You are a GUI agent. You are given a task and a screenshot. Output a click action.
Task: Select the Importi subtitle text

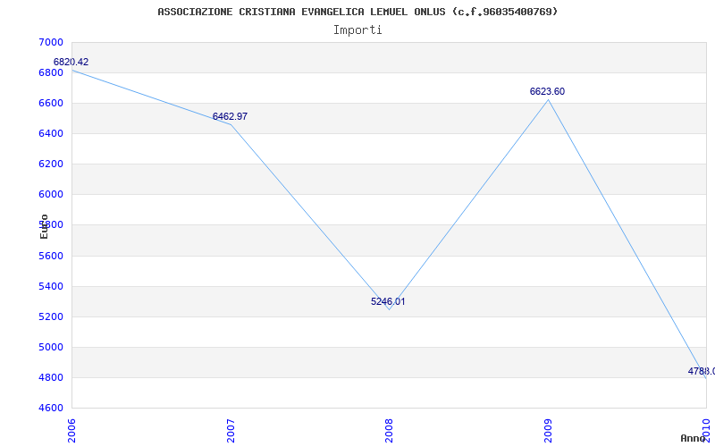coord(357,30)
